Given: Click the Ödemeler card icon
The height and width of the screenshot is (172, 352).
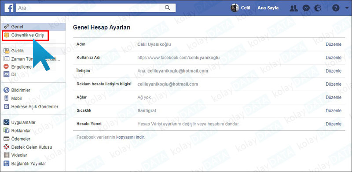Looking at the screenshot, I should pos(7,139).
